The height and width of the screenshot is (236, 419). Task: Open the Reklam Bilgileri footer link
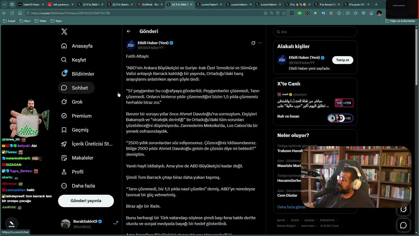point(286,226)
